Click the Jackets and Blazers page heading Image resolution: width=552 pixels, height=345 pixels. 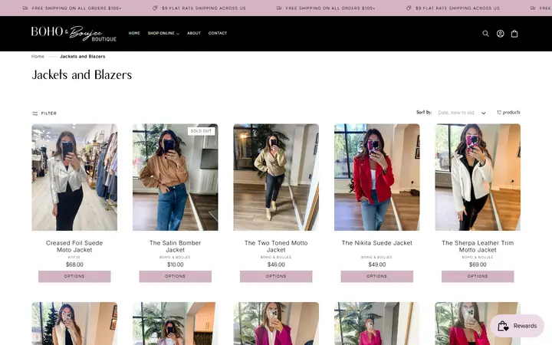pyautogui.click(x=82, y=74)
